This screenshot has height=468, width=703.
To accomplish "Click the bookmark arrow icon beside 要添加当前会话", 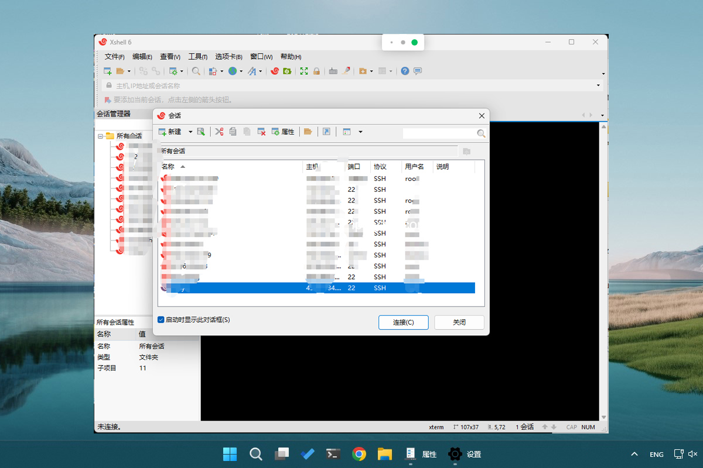I will click(108, 100).
